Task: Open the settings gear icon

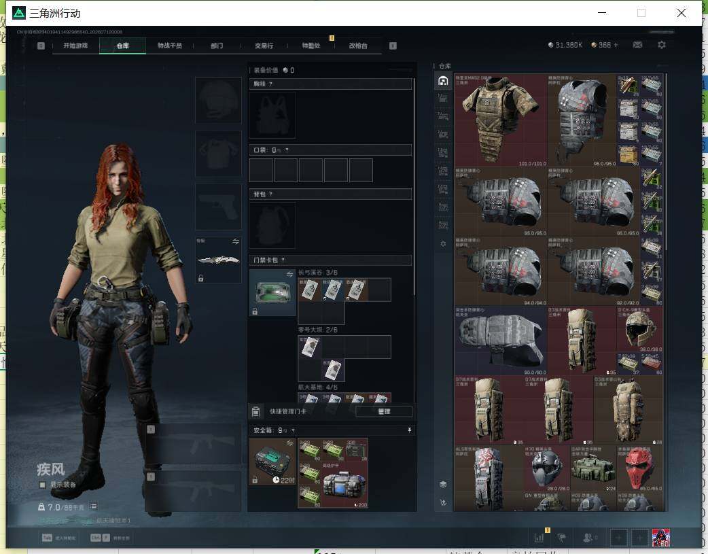Action: click(662, 45)
